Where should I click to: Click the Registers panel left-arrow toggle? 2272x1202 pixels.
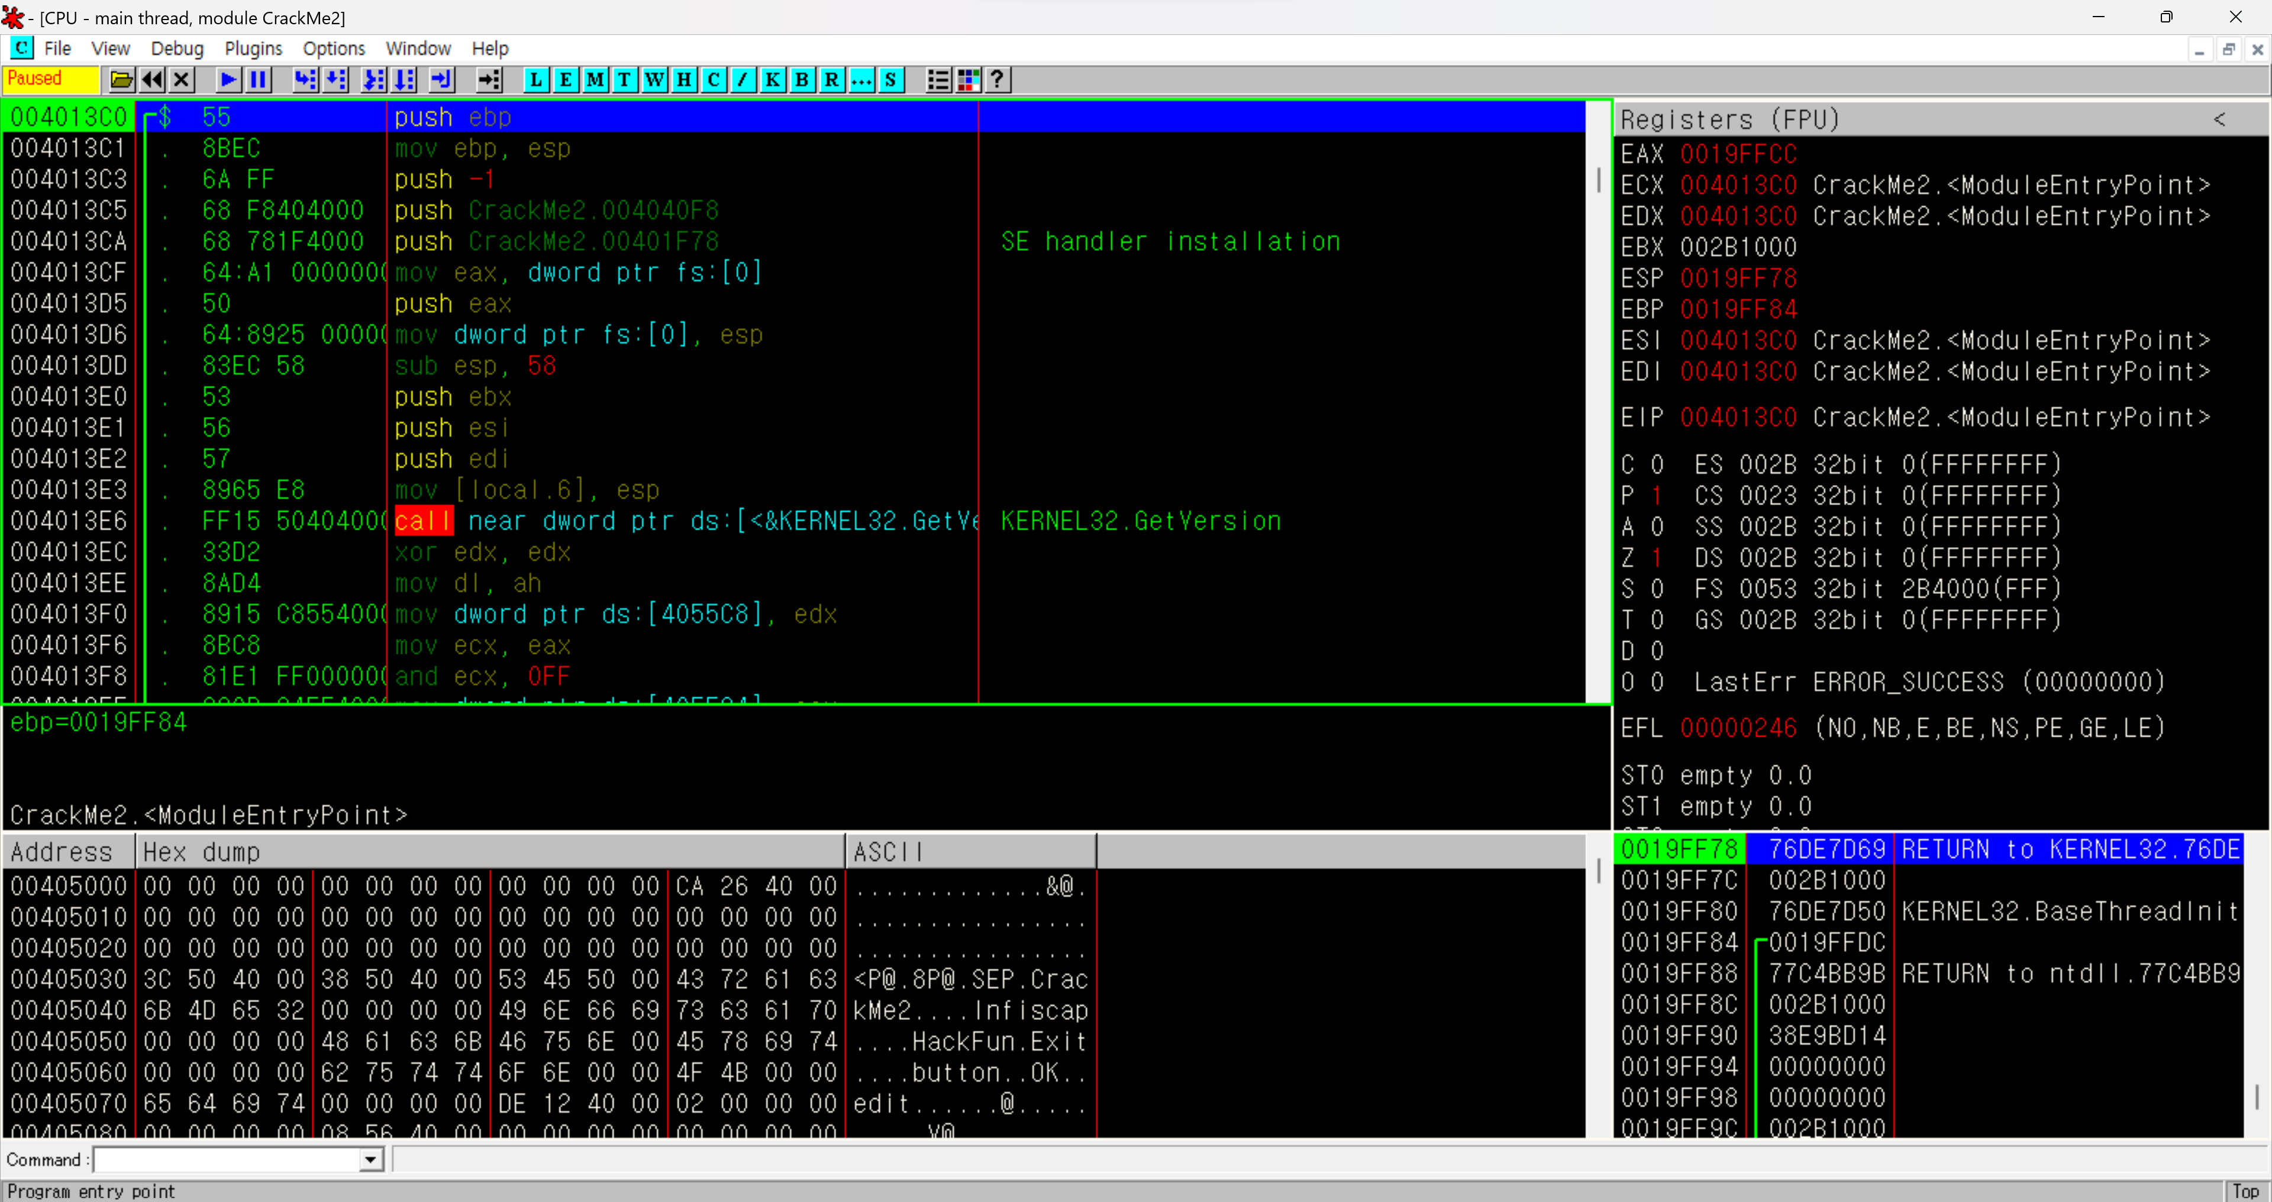click(2219, 119)
